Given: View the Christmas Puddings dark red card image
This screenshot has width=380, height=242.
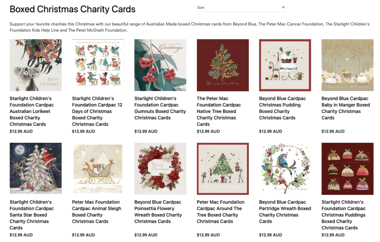Looking at the screenshot, I should 347,168.
